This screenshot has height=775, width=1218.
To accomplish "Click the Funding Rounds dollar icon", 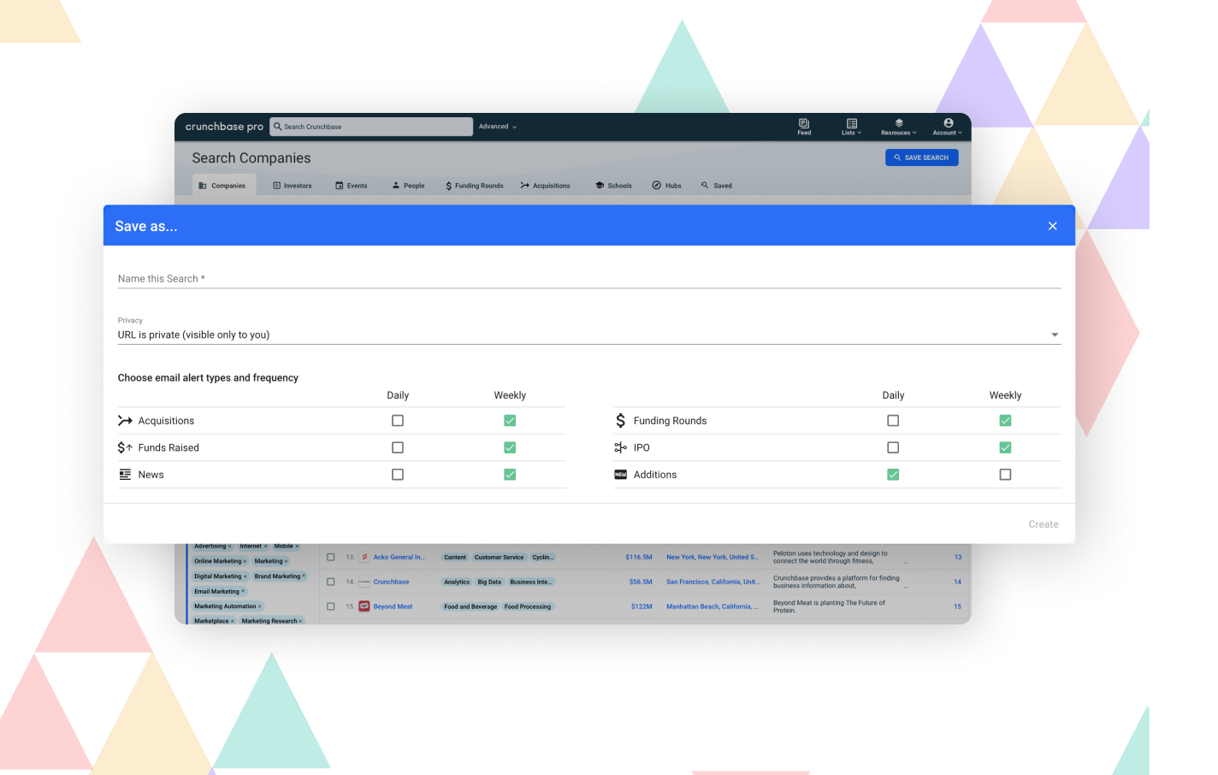I will pos(620,420).
